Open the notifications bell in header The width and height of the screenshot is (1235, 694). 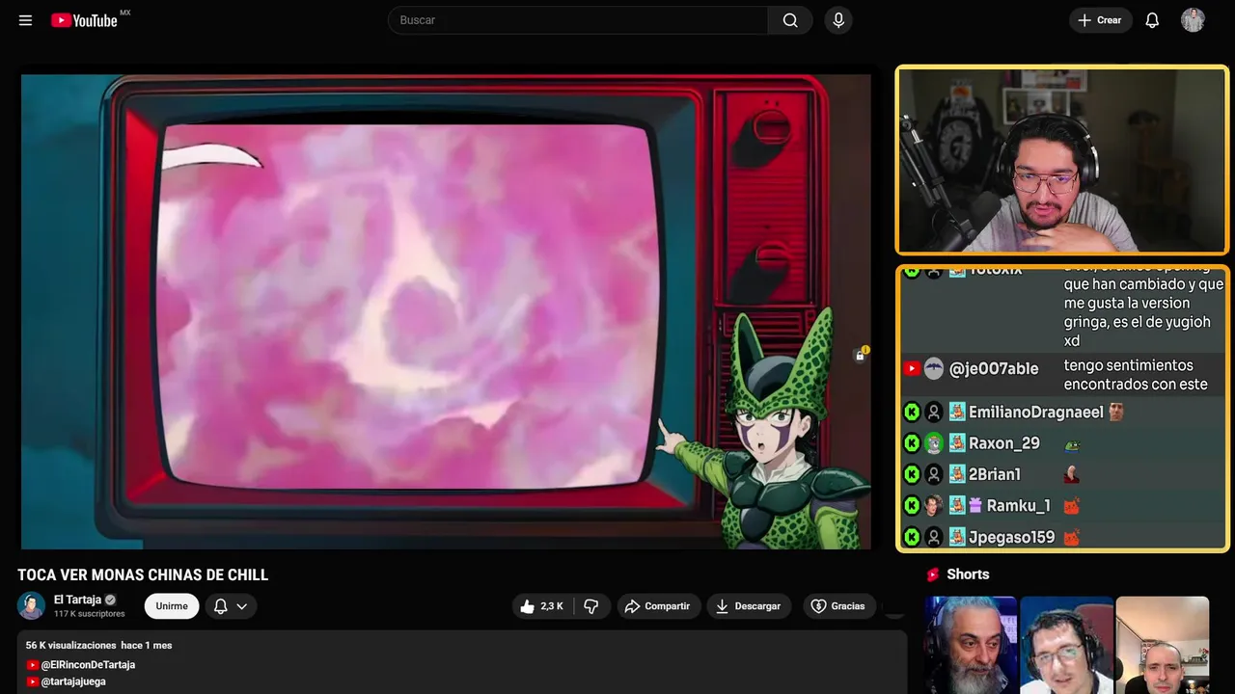(1152, 20)
